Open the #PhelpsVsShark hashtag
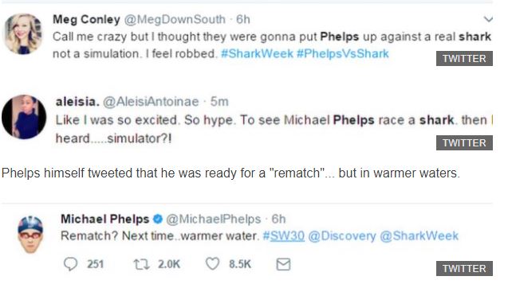This screenshot has height=288, width=512. click(x=343, y=53)
